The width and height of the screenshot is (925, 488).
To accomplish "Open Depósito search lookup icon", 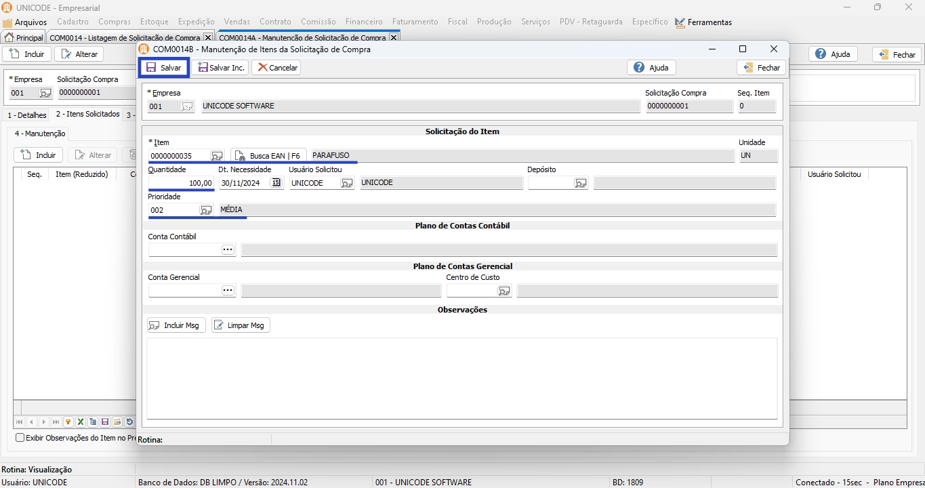I will pos(580,183).
